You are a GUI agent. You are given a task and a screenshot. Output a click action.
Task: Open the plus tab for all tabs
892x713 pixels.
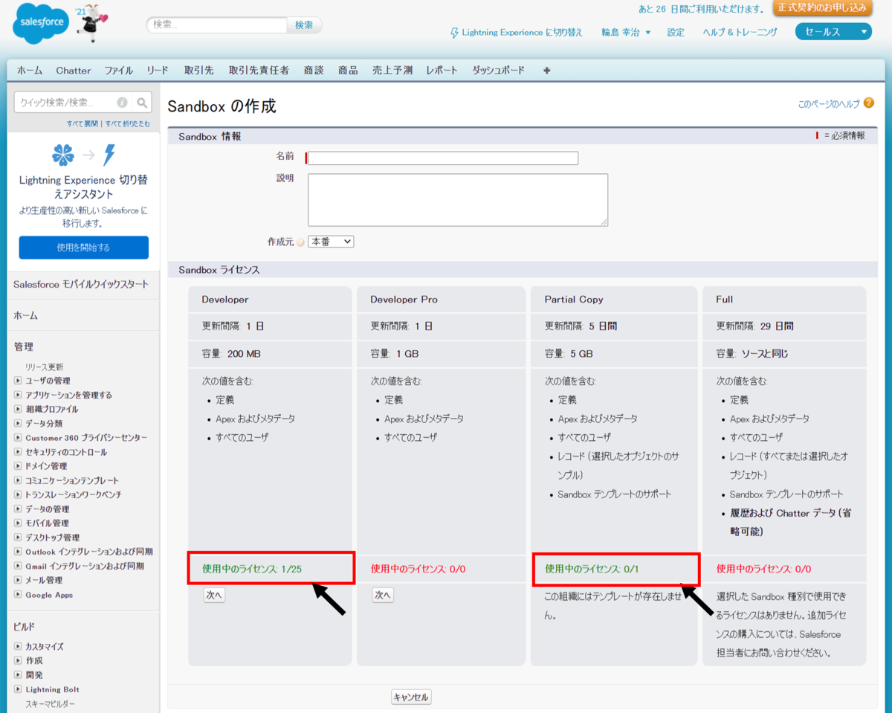tap(547, 71)
